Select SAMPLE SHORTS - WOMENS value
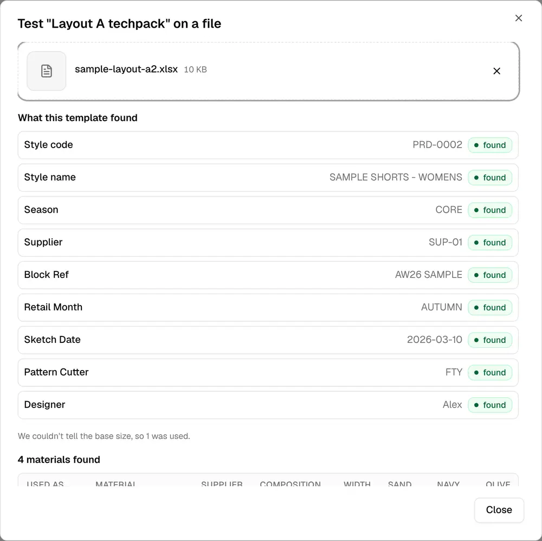The height and width of the screenshot is (541, 542). 396,177
